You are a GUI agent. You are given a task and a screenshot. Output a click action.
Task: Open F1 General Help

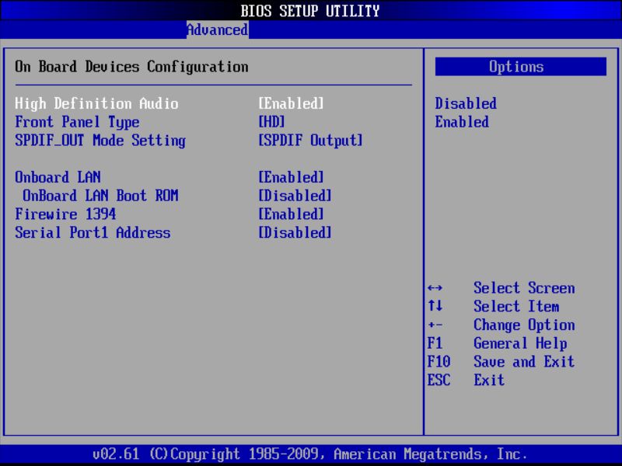pyautogui.click(x=519, y=343)
